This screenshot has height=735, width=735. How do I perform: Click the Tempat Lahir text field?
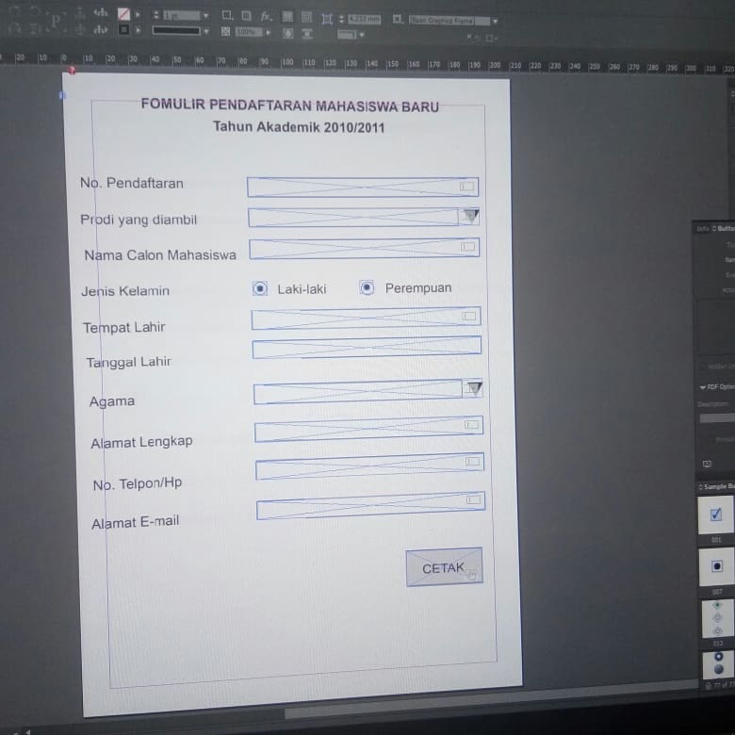(x=367, y=318)
